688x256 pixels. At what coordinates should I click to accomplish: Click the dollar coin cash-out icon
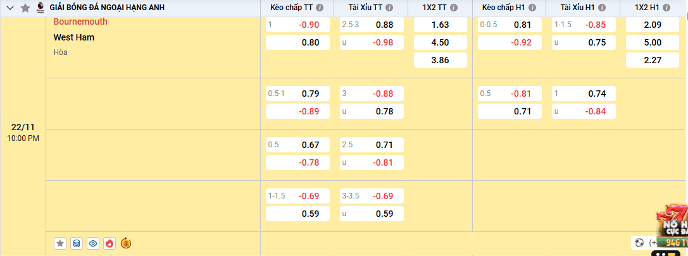pyautogui.click(x=126, y=243)
